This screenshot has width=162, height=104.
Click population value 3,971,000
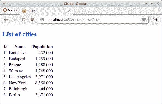point(44,77)
